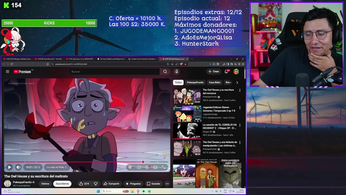Open options for 'historia de manipulación' video
The image size is (346, 195).
[240, 142]
